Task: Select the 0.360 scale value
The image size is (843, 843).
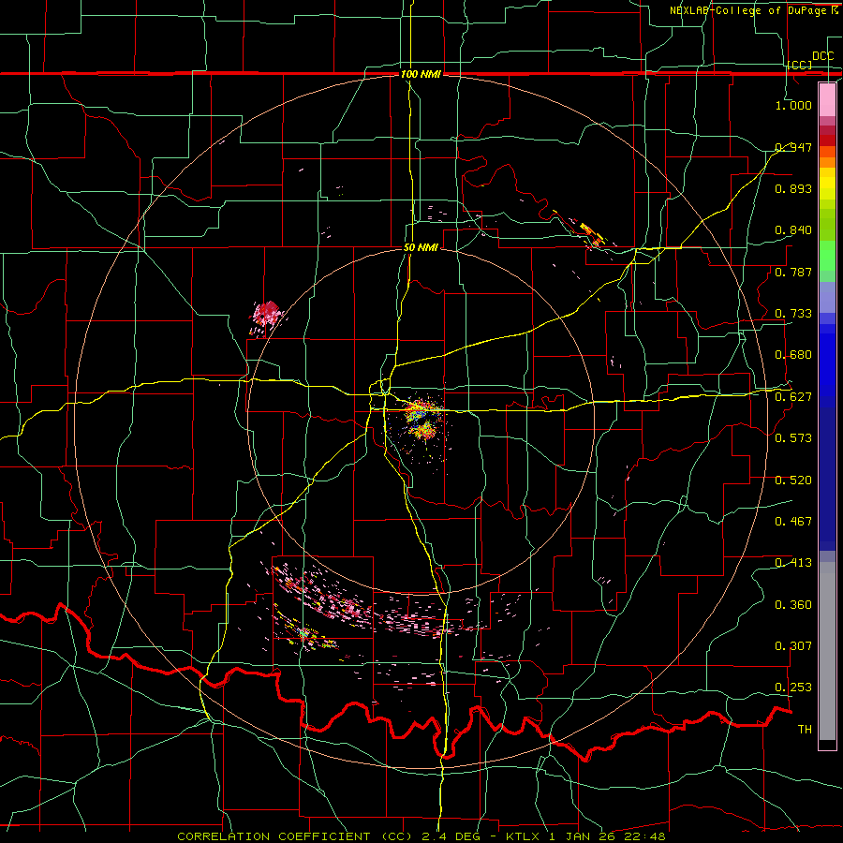Action: 793,605
